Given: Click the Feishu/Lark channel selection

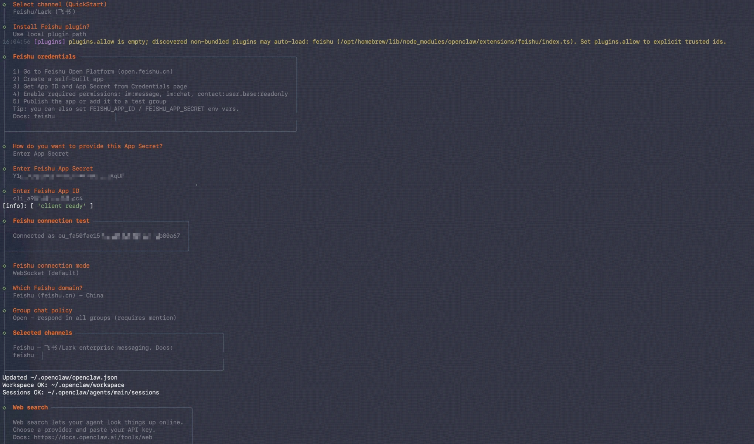Looking at the screenshot, I should click(x=44, y=12).
